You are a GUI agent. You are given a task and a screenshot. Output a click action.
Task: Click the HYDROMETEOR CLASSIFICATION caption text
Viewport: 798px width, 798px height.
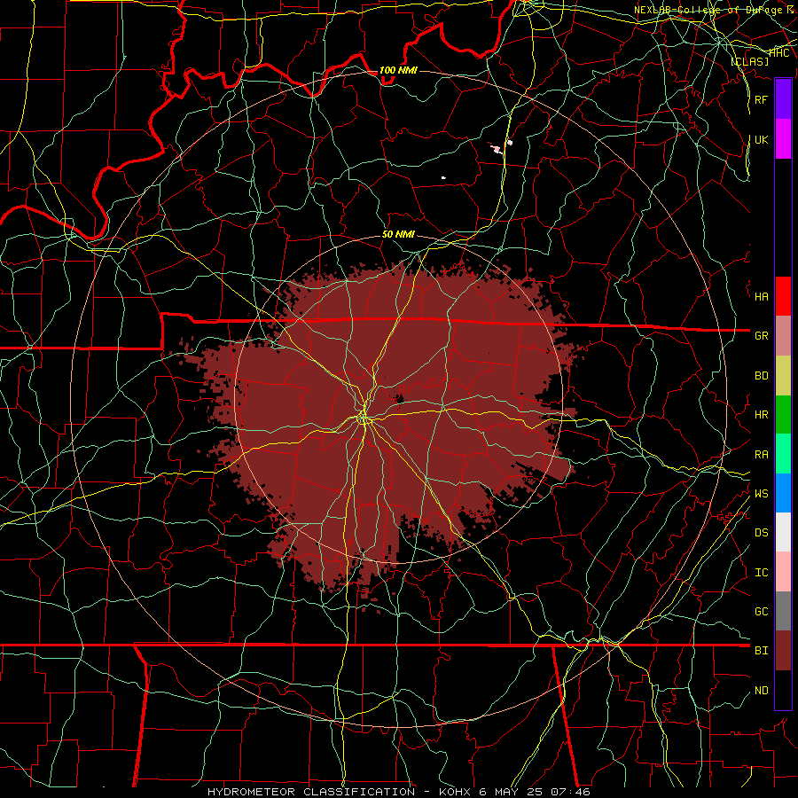point(311,792)
